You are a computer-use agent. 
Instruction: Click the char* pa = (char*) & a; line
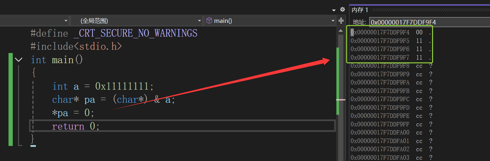click(114, 99)
